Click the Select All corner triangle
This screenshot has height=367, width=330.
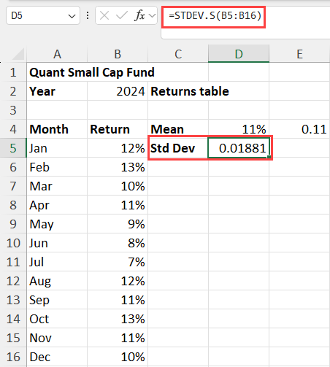(x=18, y=54)
